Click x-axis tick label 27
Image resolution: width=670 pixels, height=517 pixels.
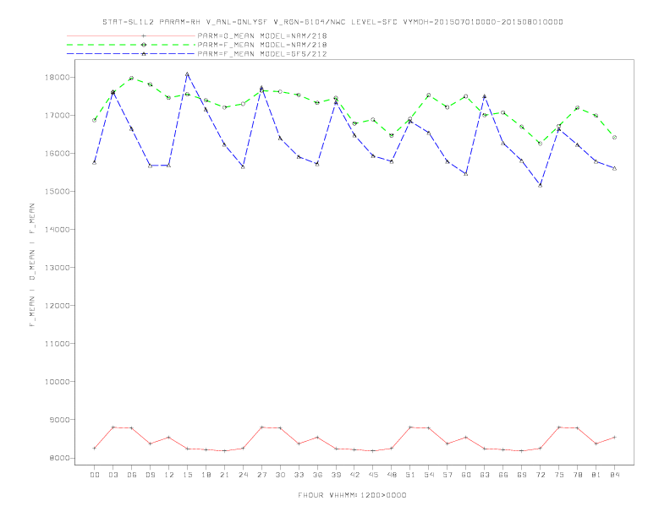pos(261,475)
